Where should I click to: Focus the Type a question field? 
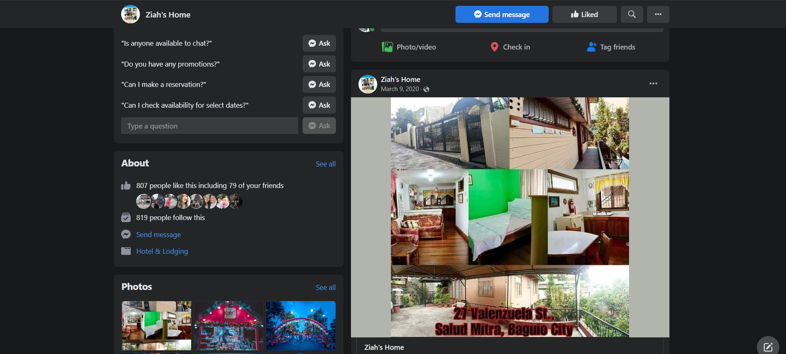point(209,126)
